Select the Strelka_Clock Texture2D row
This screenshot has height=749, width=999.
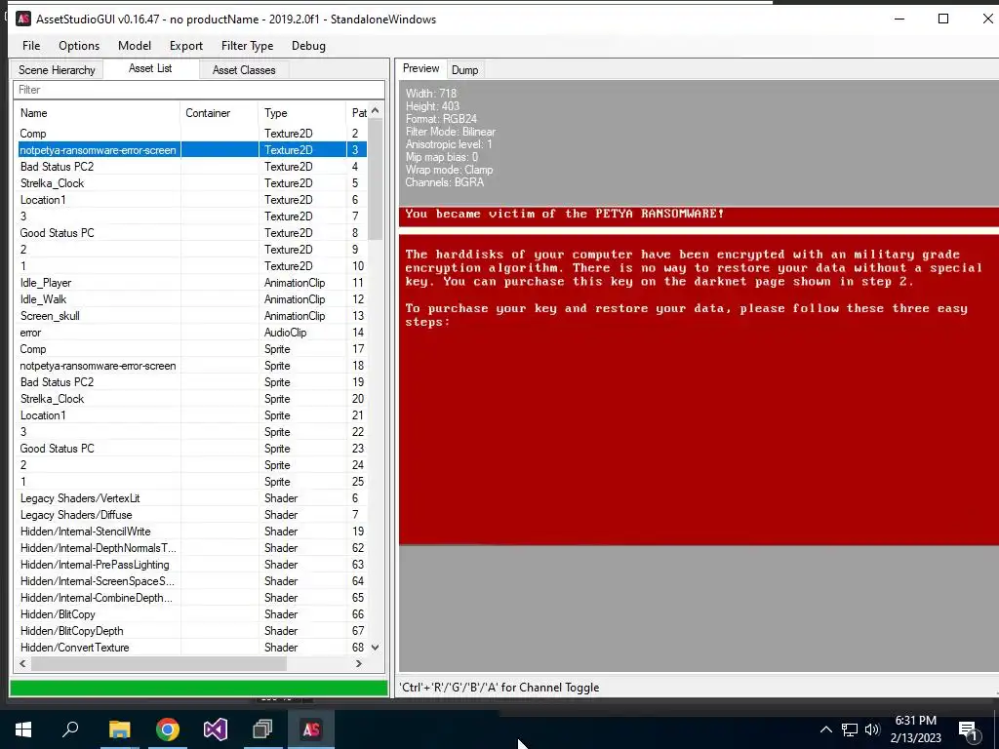pos(191,183)
